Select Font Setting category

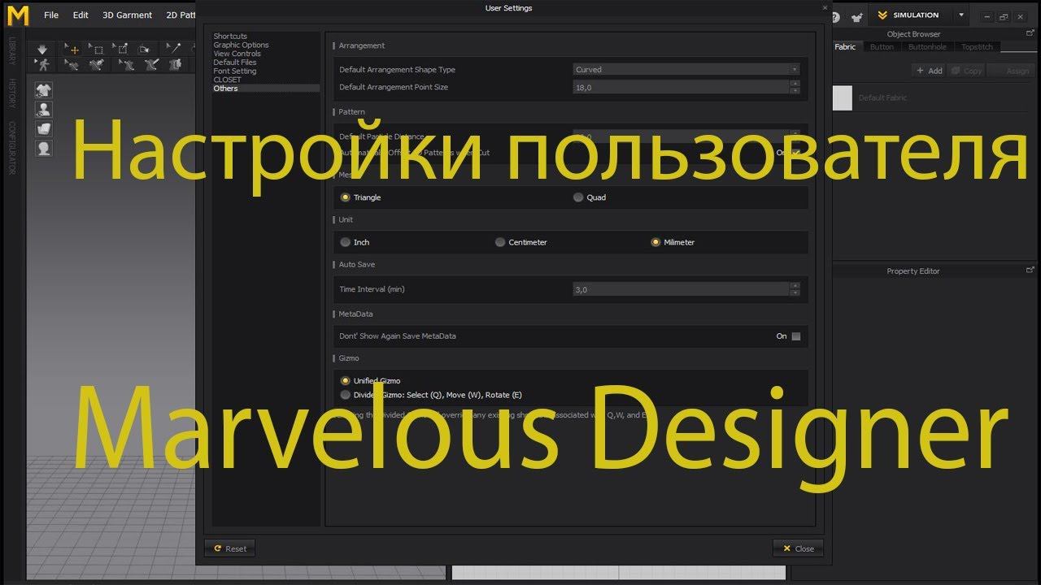click(x=234, y=71)
